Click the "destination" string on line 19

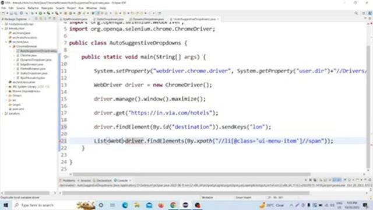tap(192, 127)
